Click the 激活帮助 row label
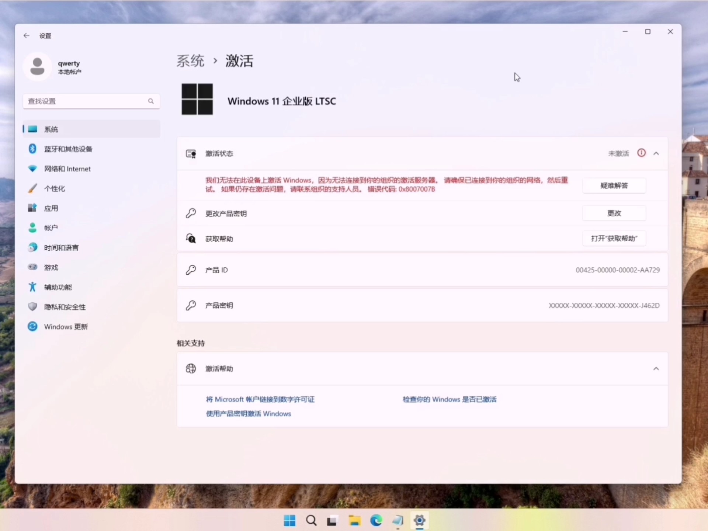 (x=219, y=369)
